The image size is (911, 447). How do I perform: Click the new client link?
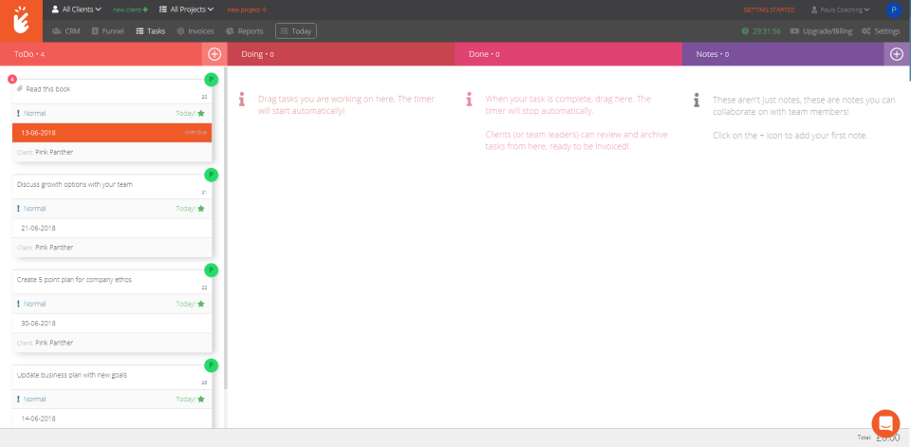131,9
